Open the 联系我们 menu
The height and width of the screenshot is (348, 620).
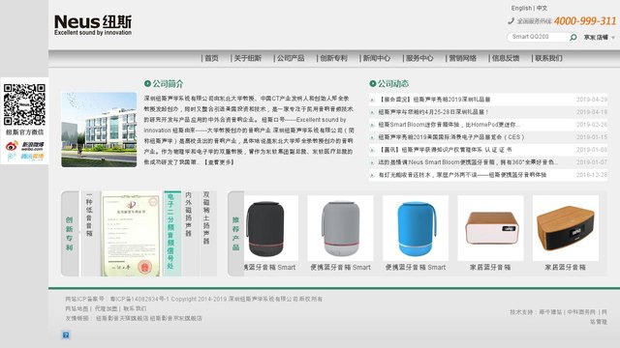click(548, 58)
